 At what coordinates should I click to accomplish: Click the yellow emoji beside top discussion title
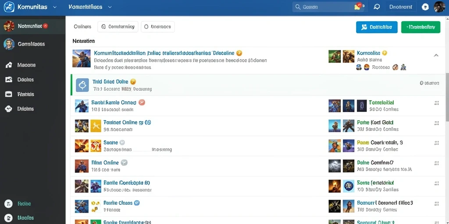(239, 53)
